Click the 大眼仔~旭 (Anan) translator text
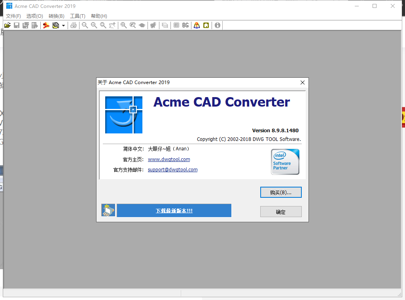The width and height of the screenshot is (405, 300). point(168,149)
